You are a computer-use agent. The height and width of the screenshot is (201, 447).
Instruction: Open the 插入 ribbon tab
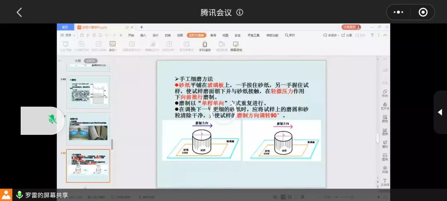143,36
